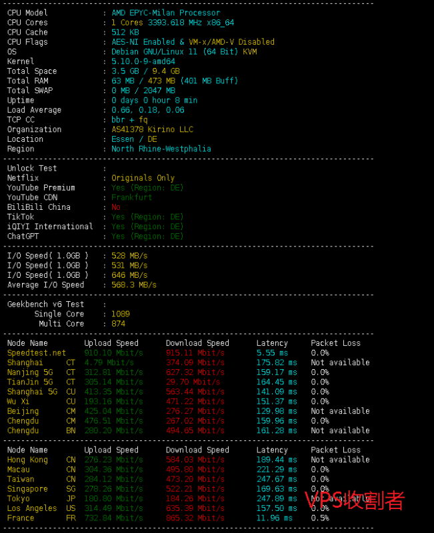Click the Hong Kong node name
Viewport: 434px width, 533px height.
tap(27, 460)
